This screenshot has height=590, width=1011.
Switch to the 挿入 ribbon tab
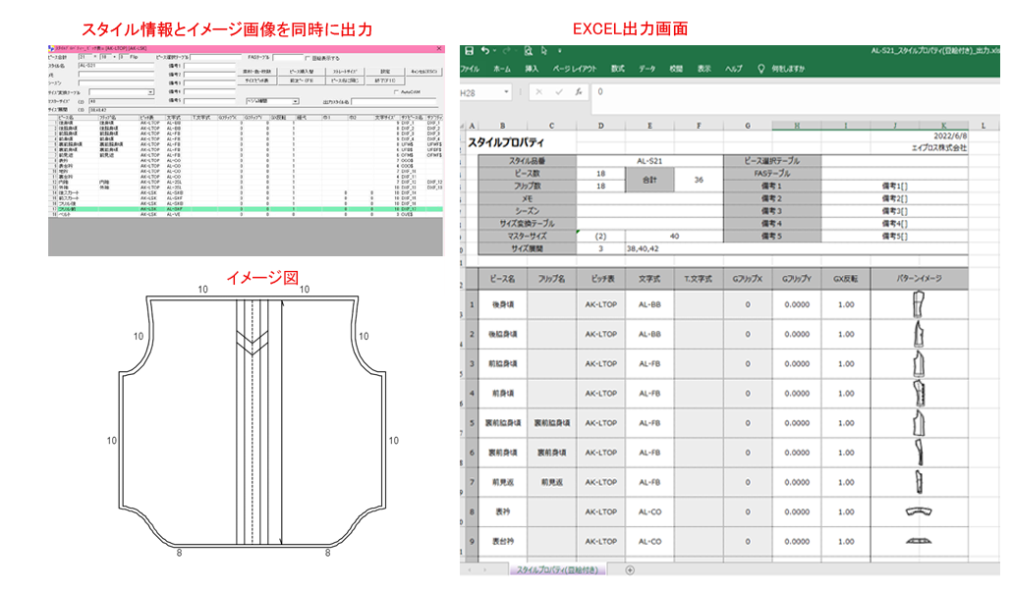pyautogui.click(x=532, y=69)
